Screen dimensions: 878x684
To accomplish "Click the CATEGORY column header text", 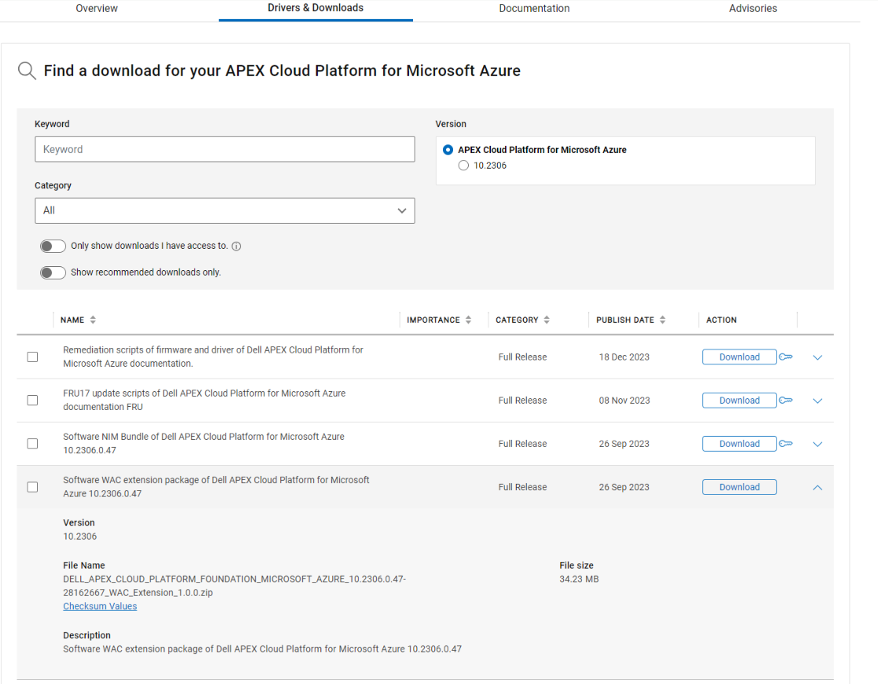I will tap(517, 320).
